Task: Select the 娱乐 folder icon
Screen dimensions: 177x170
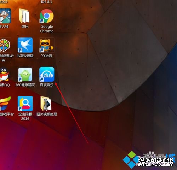Action: pos(24,16)
